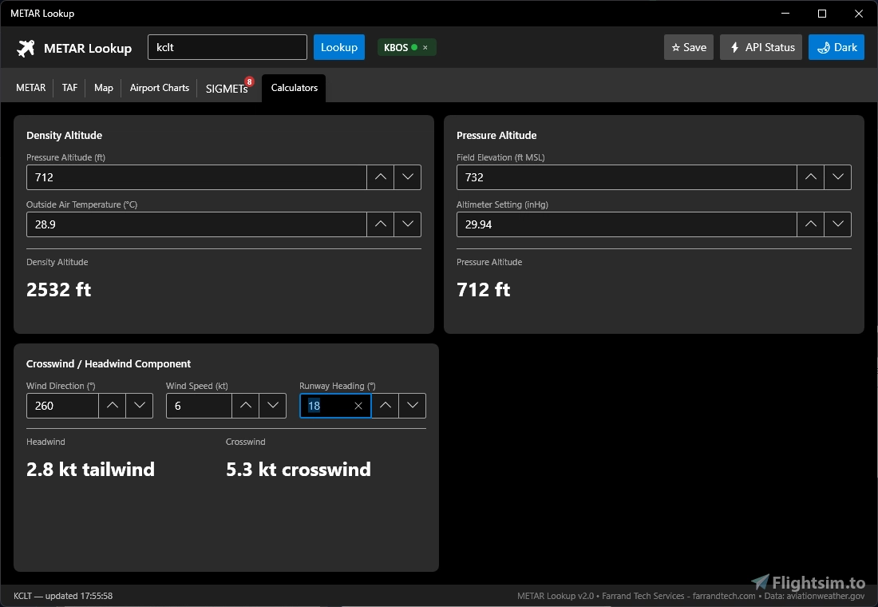878x607 pixels.
Task: Increase Outside Air Temperature value
Action: [380, 224]
